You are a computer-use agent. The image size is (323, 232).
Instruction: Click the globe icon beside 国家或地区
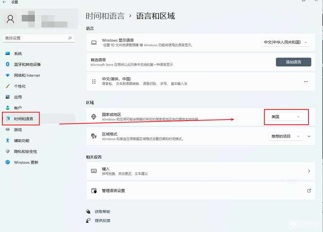click(94, 117)
